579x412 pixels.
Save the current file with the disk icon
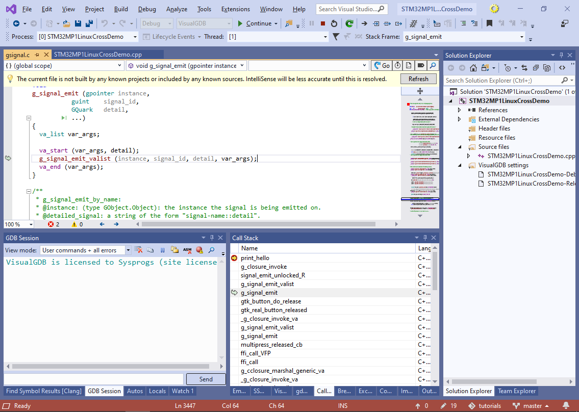click(x=78, y=23)
